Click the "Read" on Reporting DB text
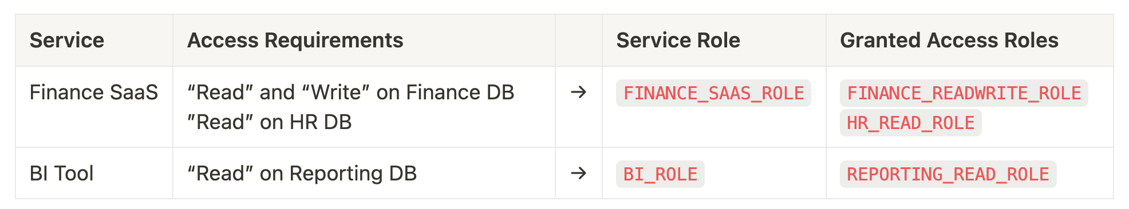The width and height of the screenshot is (1129, 209). click(302, 173)
